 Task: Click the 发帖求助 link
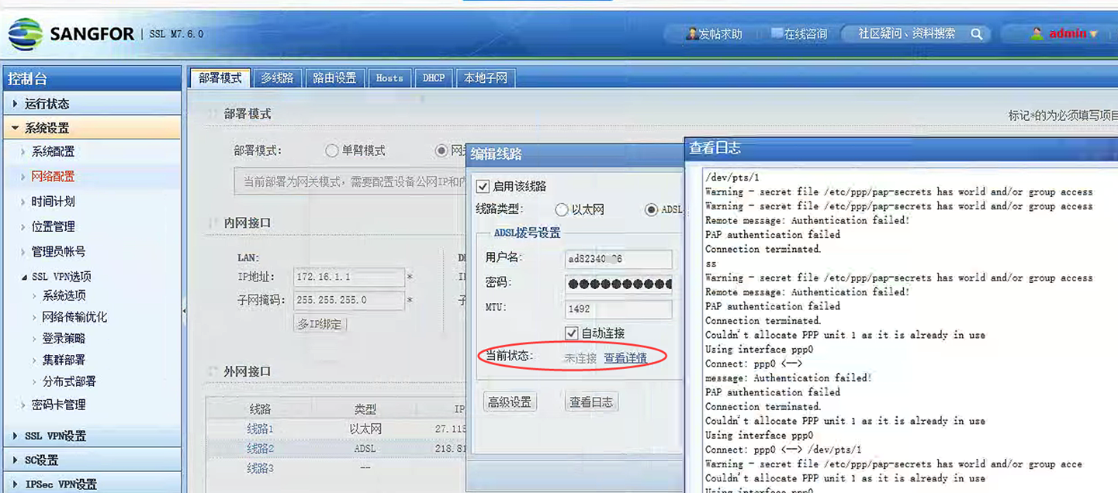point(721,34)
